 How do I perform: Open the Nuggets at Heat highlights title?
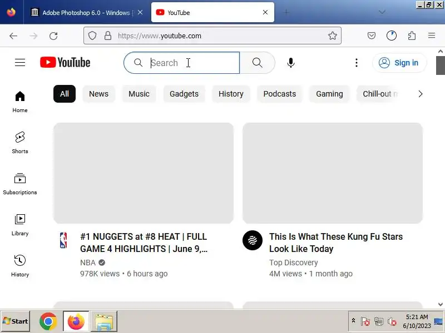[144, 243]
